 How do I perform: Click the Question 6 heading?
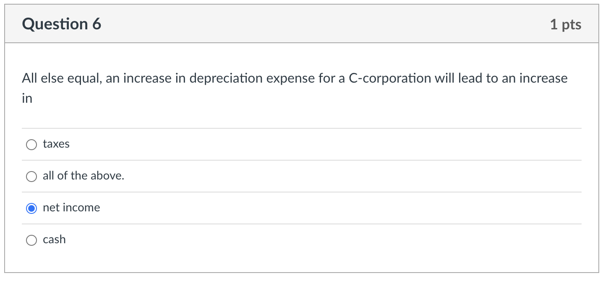[61, 24]
